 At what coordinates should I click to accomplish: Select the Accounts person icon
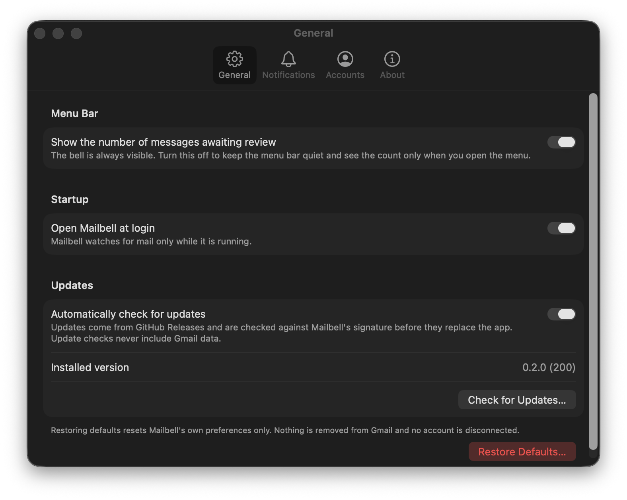tap(345, 59)
